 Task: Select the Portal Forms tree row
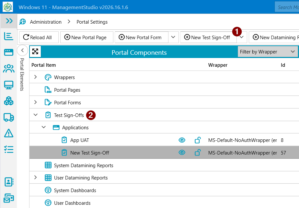[x=164, y=102]
